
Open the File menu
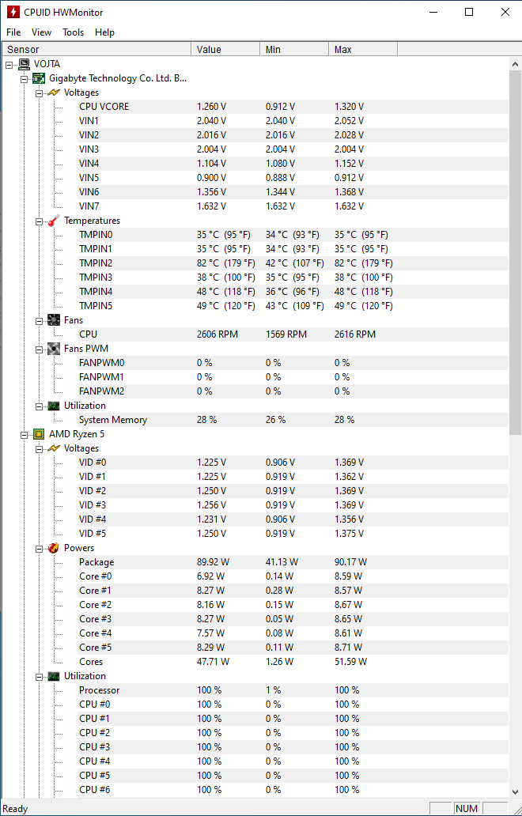[13, 32]
